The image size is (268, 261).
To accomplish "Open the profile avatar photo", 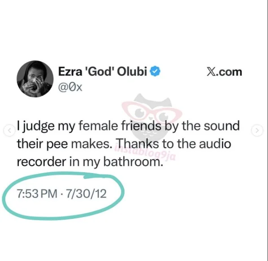I will pyautogui.click(x=35, y=79).
